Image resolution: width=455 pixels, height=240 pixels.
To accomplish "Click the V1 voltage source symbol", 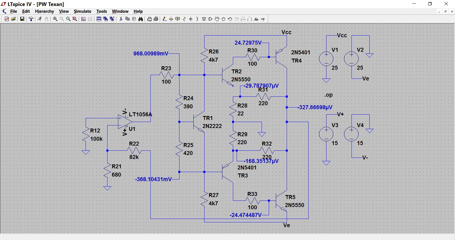I will [x=326, y=59].
